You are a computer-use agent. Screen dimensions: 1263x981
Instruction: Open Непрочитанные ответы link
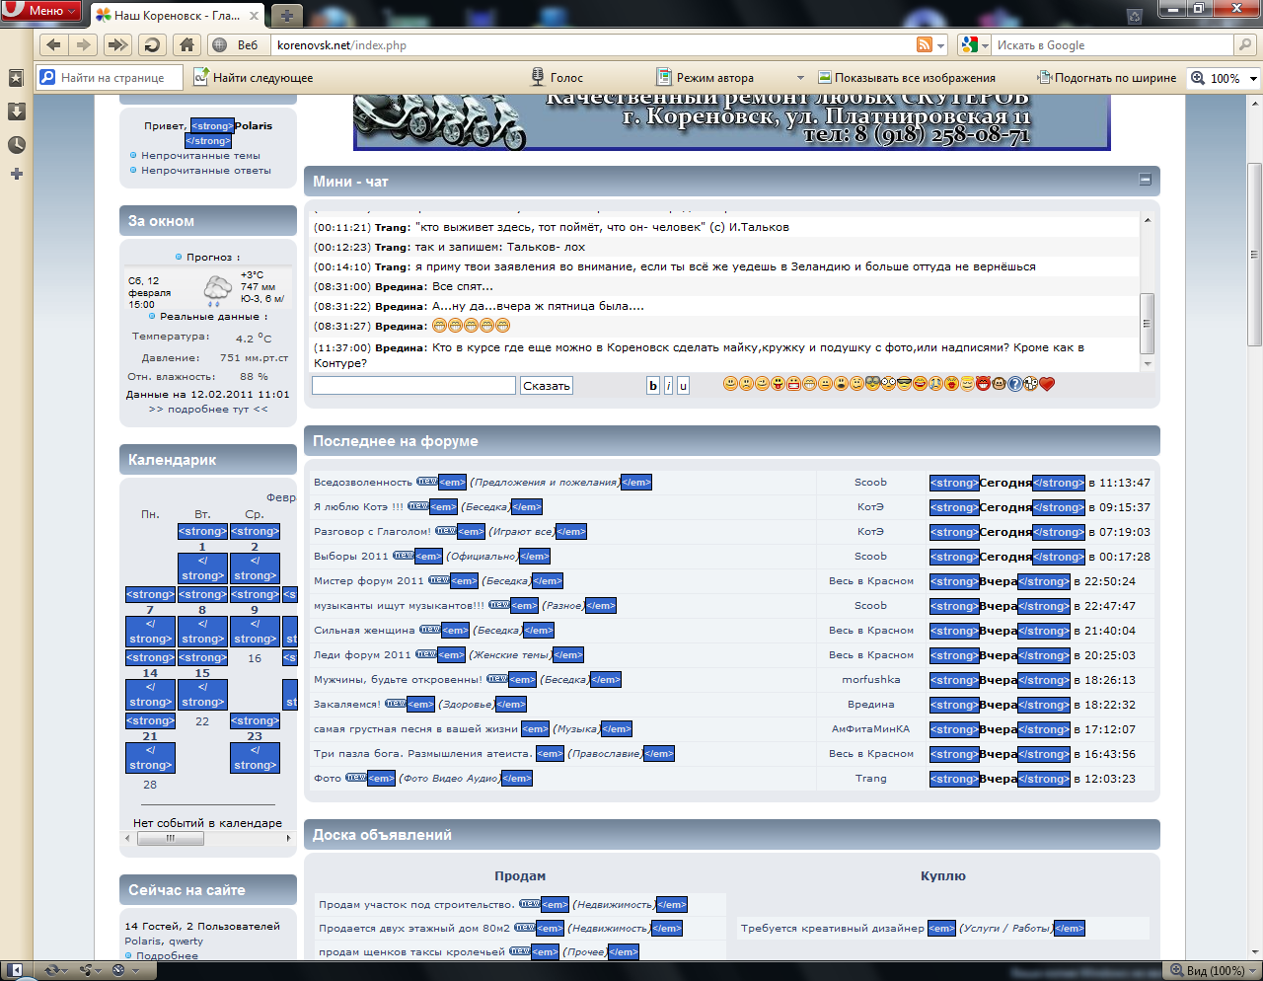click(x=205, y=170)
